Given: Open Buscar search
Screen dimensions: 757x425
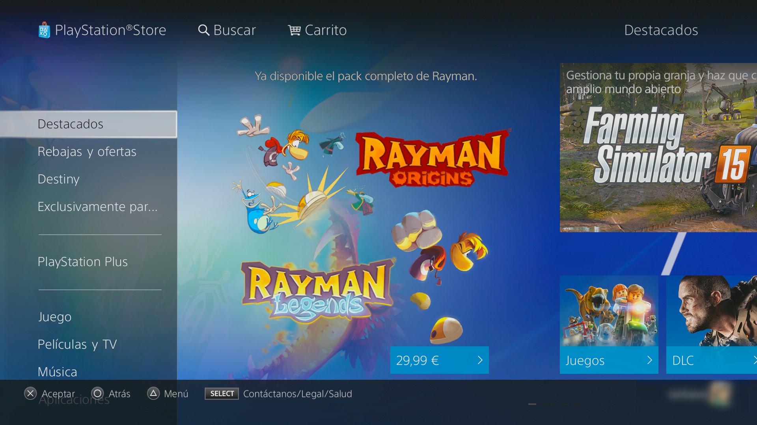Looking at the screenshot, I should pyautogui.click(x=235, y=30).
